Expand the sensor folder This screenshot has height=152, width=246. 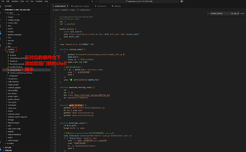coord(10,111)
